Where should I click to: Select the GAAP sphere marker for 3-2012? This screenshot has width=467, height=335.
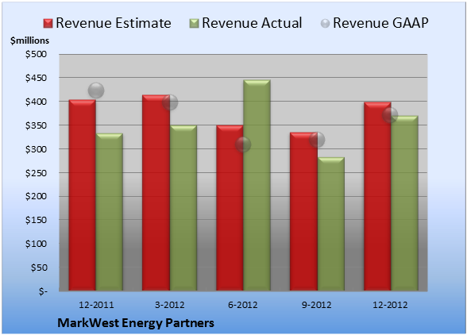click(x=170, y=102)
